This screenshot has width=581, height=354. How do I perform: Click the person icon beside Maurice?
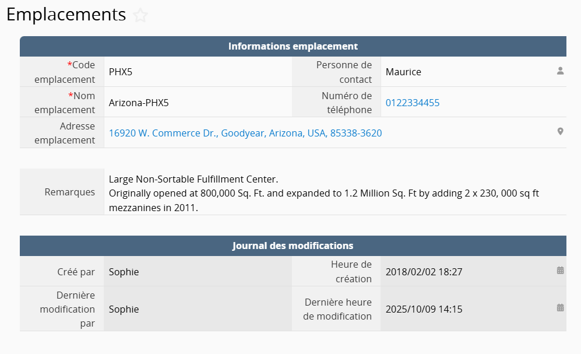tap(560, 71)
